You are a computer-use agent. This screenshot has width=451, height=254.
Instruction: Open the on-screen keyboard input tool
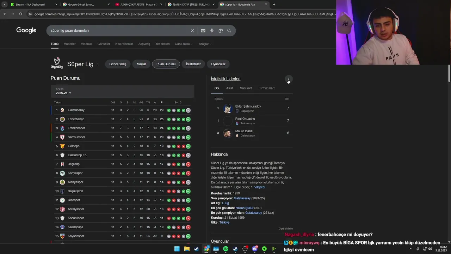coord(203,31)
